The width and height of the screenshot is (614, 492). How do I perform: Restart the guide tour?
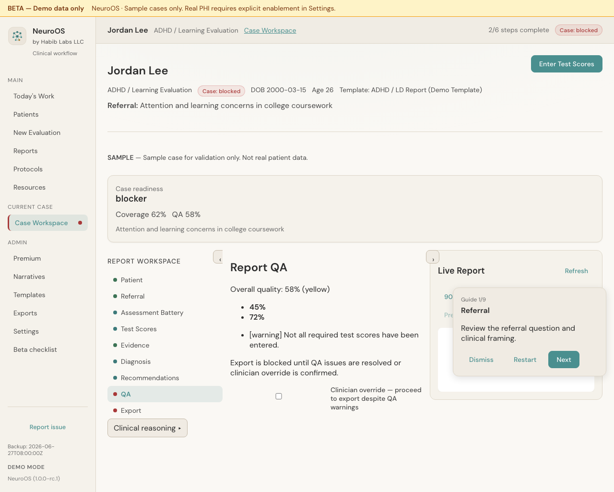click(525, 360)
